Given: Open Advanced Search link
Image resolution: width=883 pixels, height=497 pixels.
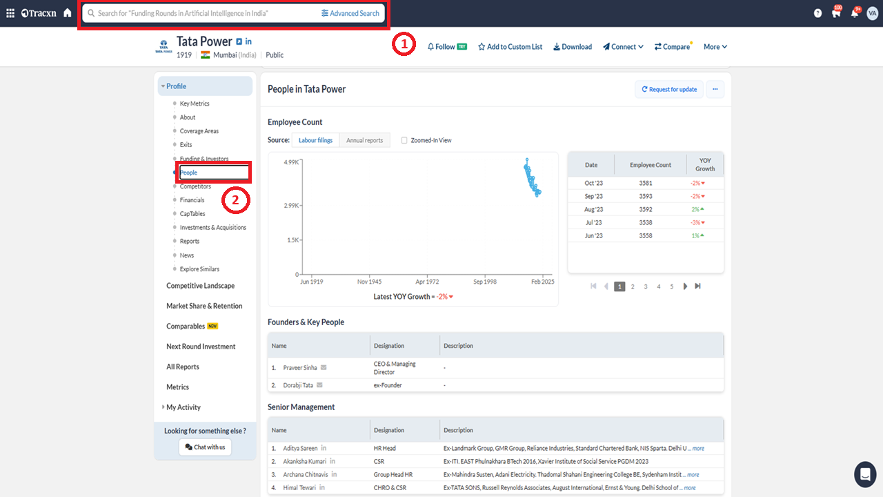Looking at the screenshot, I should pyautogui.click(x=350, y=13).
